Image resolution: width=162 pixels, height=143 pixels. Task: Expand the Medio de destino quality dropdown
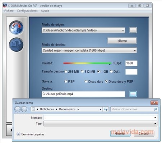[135, 51]
